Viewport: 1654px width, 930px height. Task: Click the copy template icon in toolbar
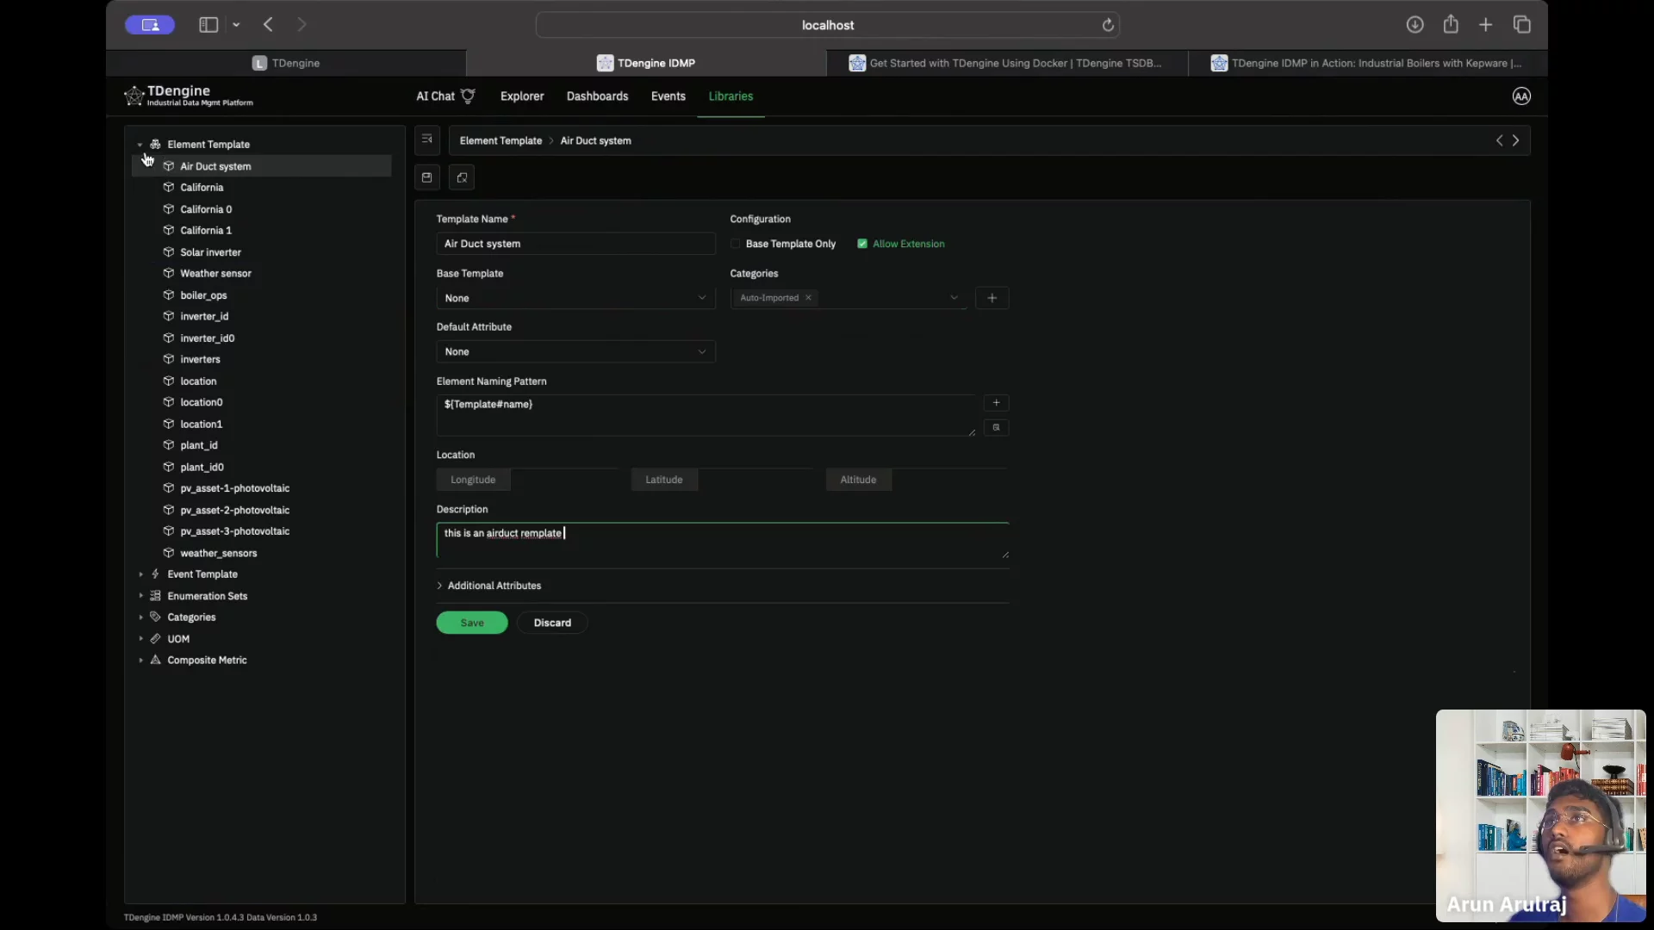coord(462,177)
